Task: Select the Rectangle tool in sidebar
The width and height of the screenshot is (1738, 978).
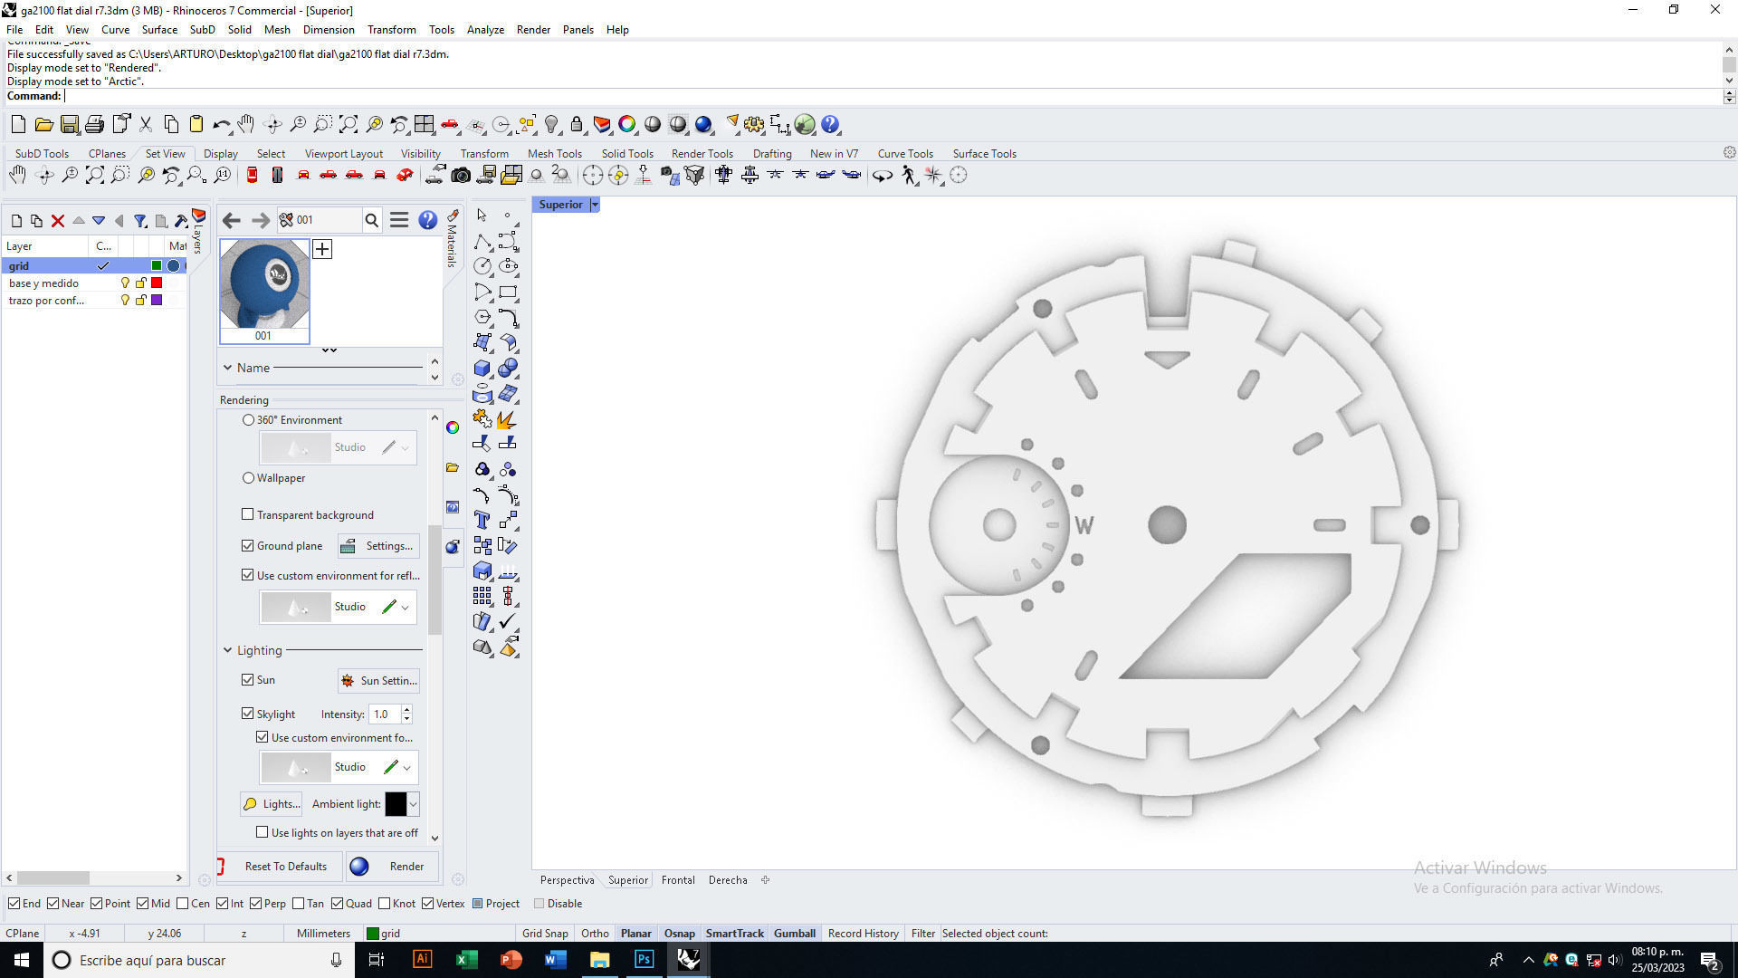Action: (x=508, y=292)
